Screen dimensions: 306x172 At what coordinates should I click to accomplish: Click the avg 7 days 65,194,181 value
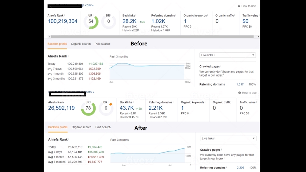click(75, 152)
